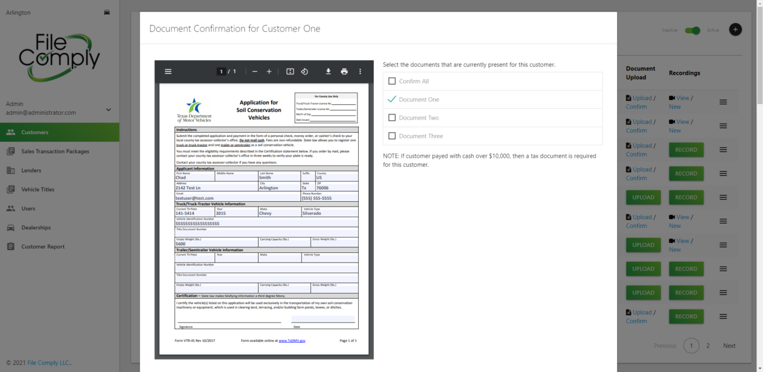Print the PDF document
763x372 pixels.
(x=344, y=71)
